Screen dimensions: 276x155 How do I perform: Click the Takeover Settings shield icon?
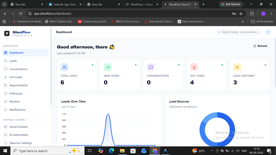point(6,143)
